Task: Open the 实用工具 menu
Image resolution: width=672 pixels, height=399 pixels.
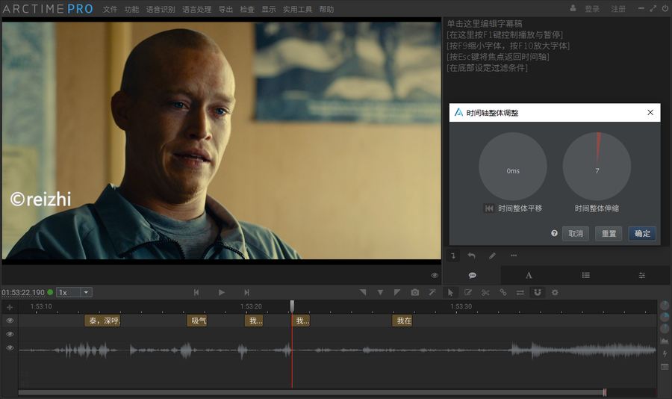Action: point(297,9)
